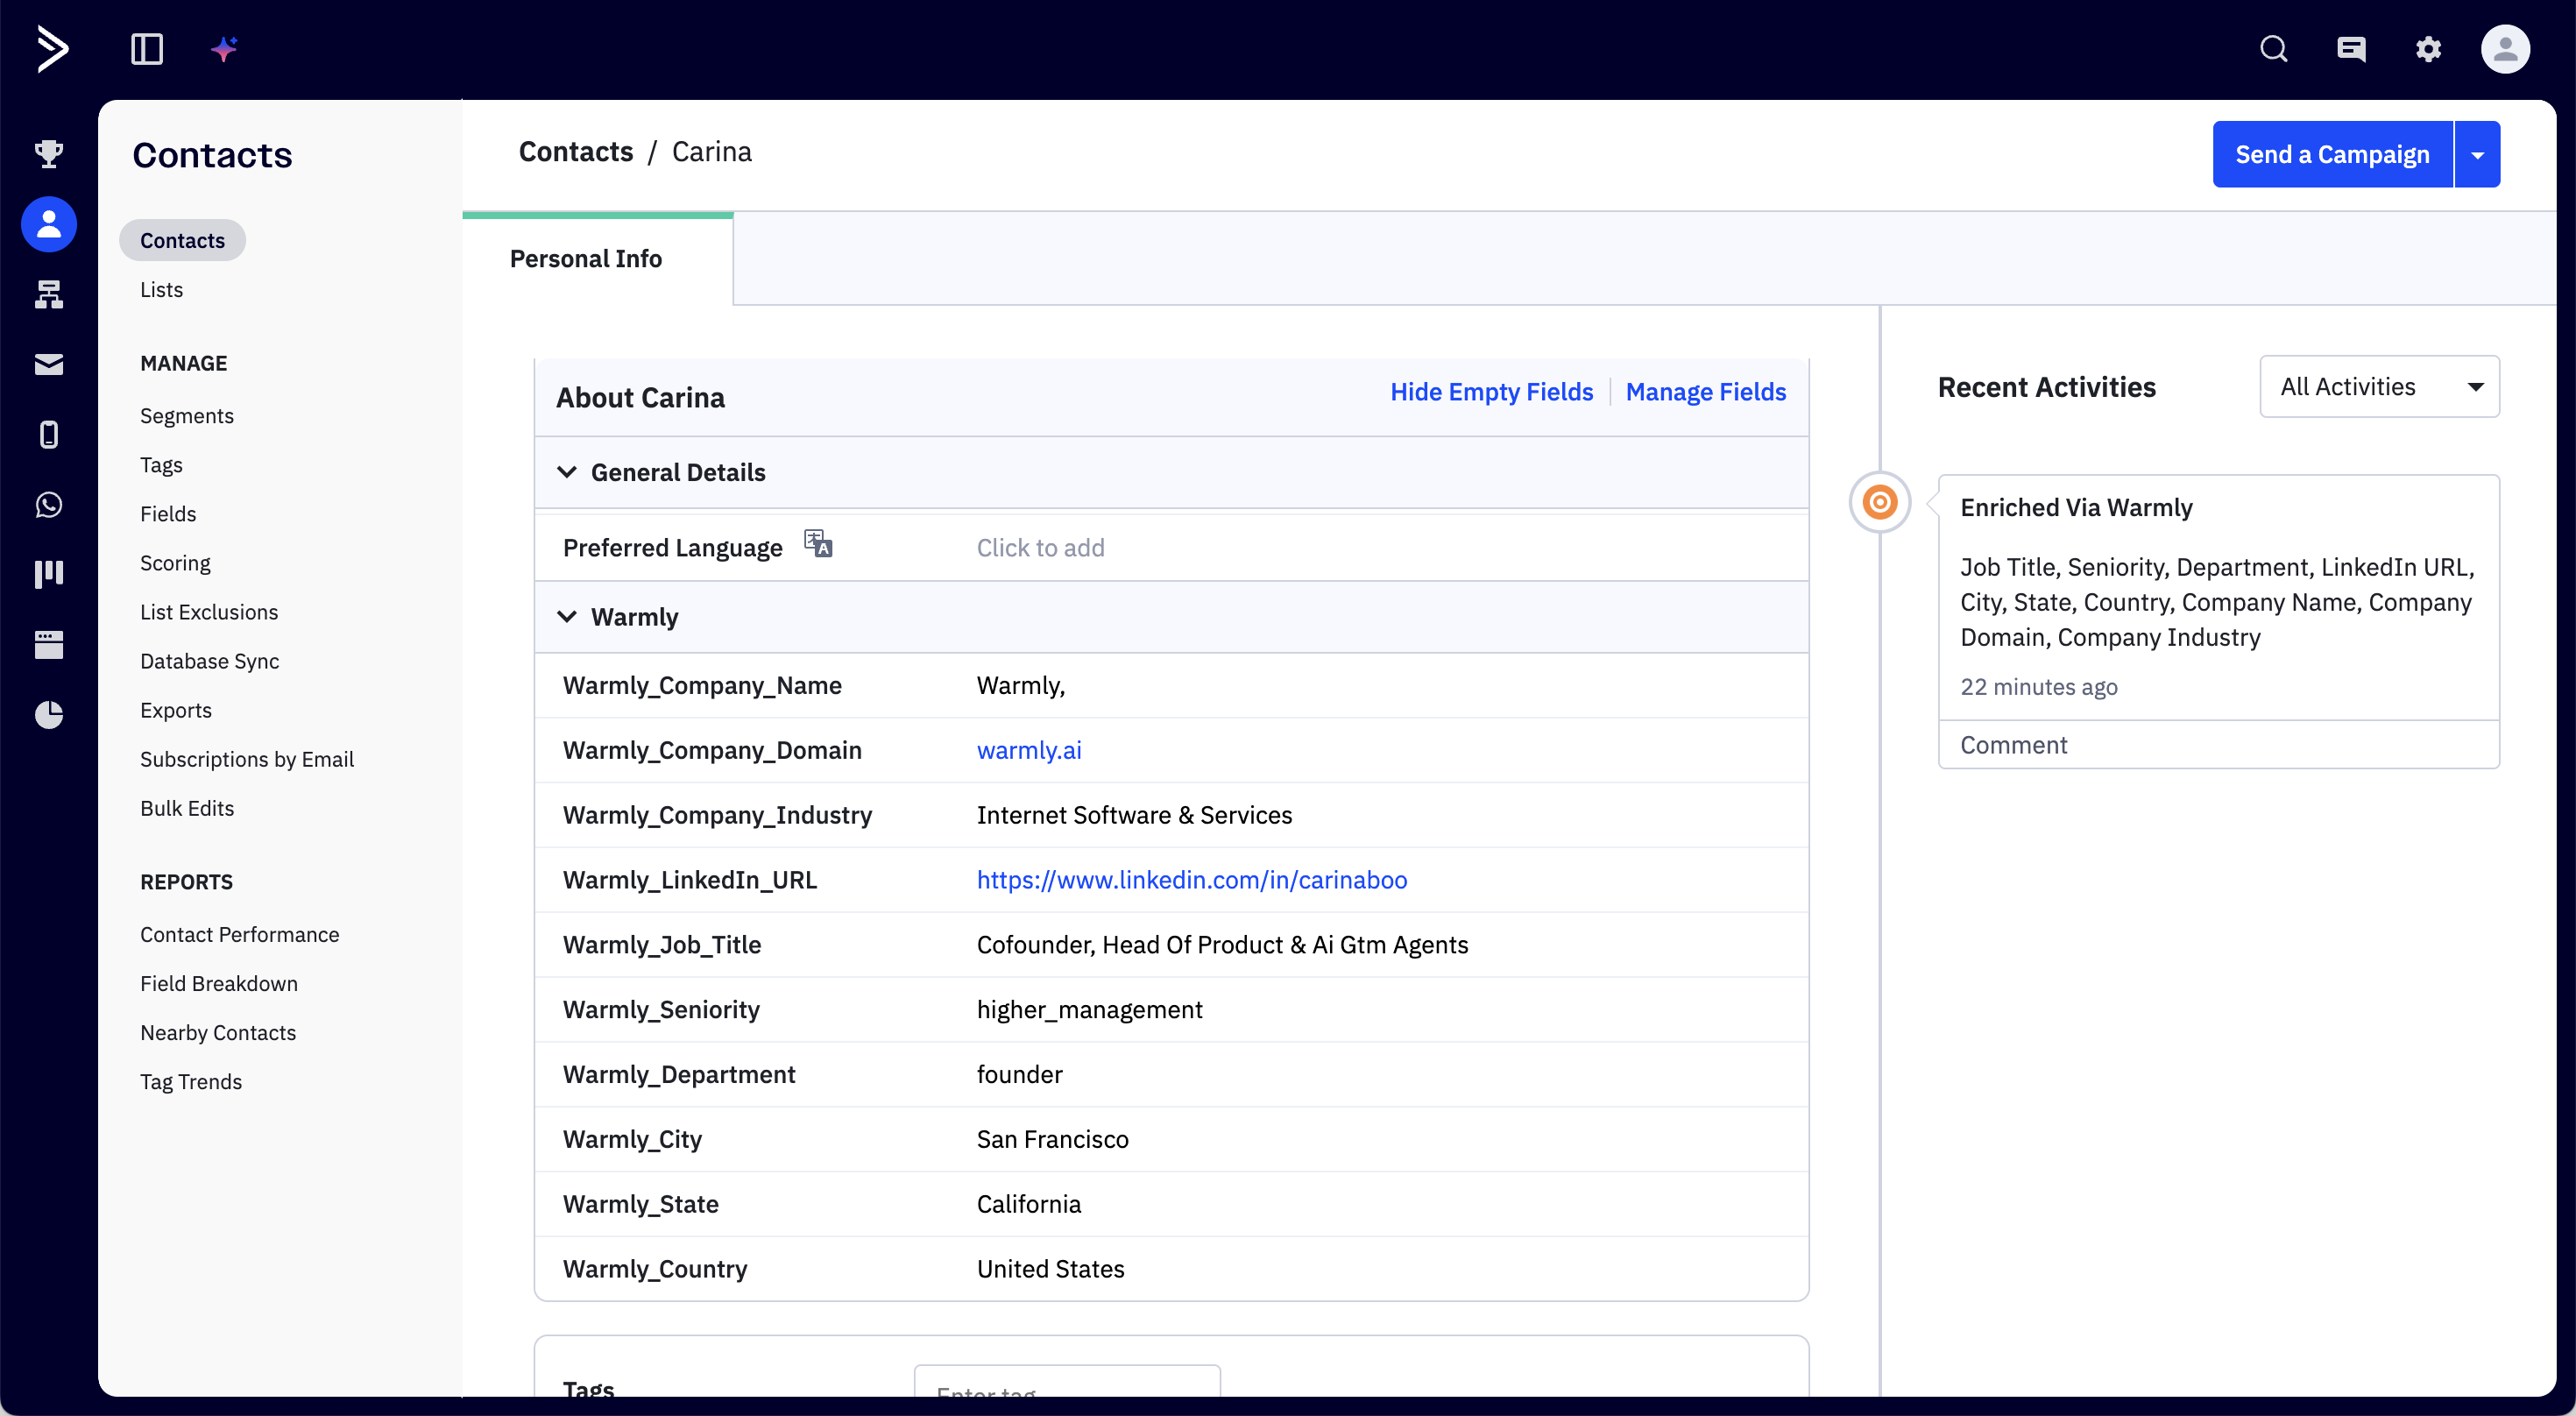This screenshot has height=1416, width=2576.
Task: Open the reports pie chart icon in left rail
Action: point(49,714)
